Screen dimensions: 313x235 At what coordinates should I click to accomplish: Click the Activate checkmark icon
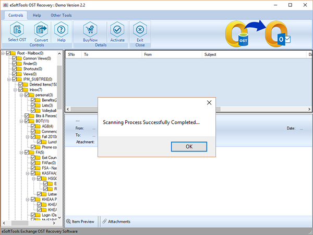point(117,30)
